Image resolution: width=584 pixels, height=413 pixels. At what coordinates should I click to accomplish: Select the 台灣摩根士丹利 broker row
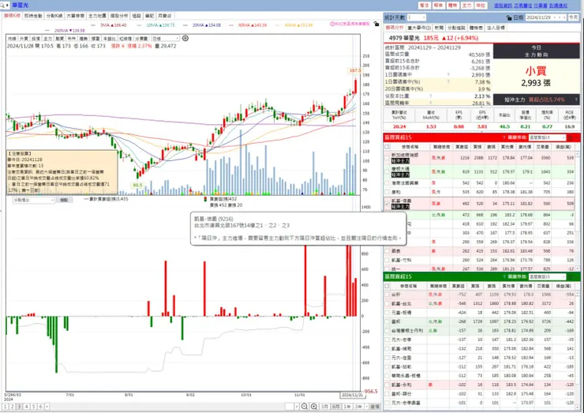coord(480,330)
